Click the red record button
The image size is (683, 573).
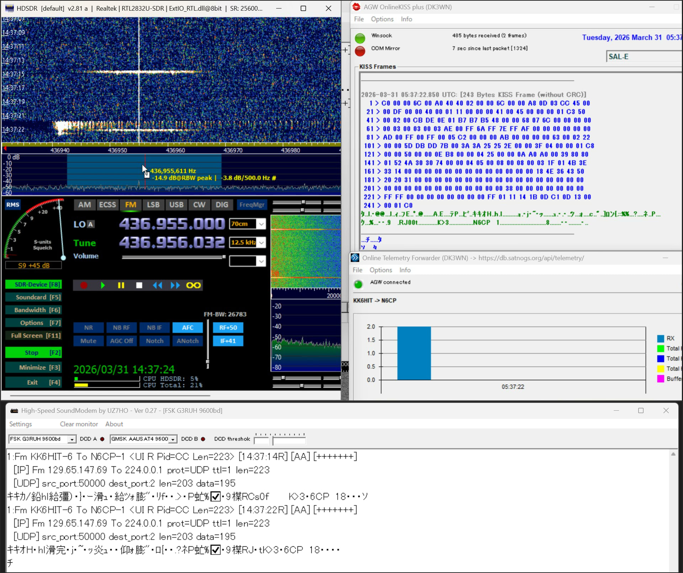[84, 285]
